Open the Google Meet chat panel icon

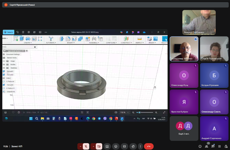tap(213, 146)
